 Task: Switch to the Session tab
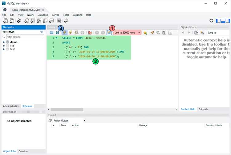[23, 151]
